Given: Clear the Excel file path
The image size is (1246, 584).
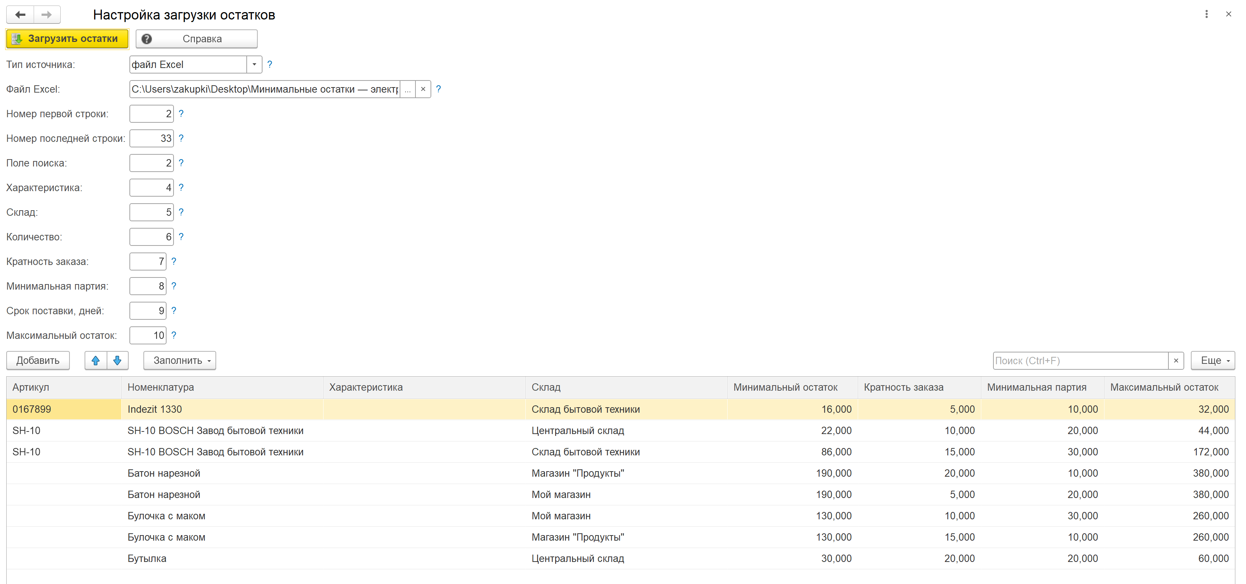Looking at the screenshot, I should coord(423,89).
